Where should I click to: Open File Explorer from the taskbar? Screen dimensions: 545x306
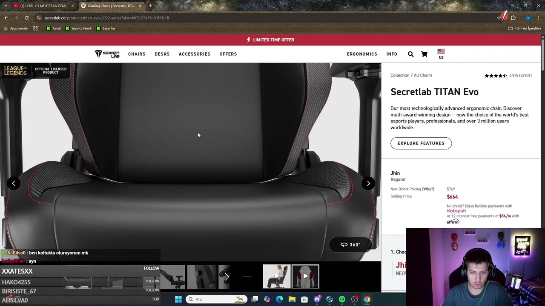pos(292,299)
